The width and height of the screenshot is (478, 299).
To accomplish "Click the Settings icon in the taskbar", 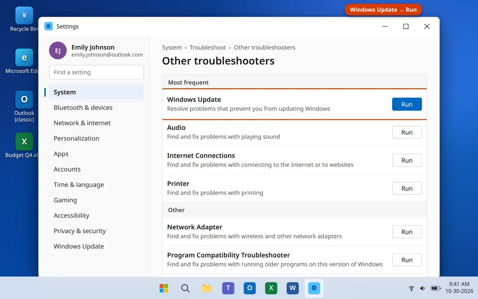I will 314,288.
